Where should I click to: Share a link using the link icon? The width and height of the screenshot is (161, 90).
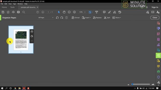tap(148, 12)
